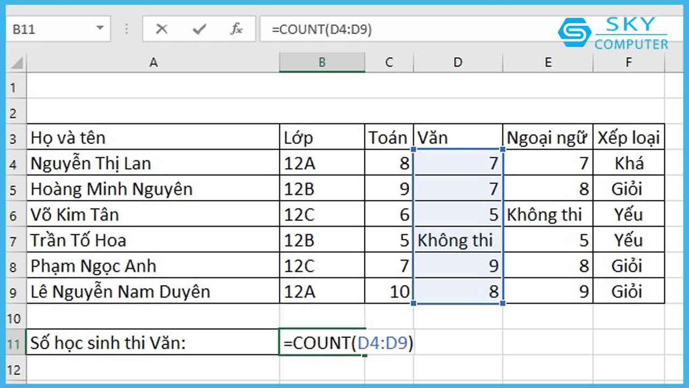Expand the Name Box dropdown arrow
The height and width of the screenshot is (388, 689).
pyautogui.click(x=100, y=29)
